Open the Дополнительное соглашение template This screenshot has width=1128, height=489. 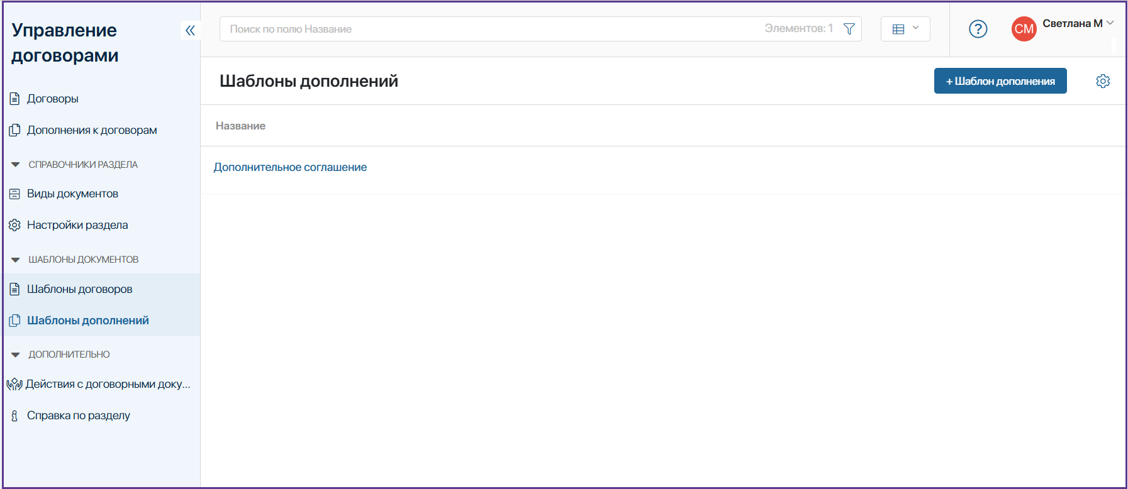[x=290, y=167]
